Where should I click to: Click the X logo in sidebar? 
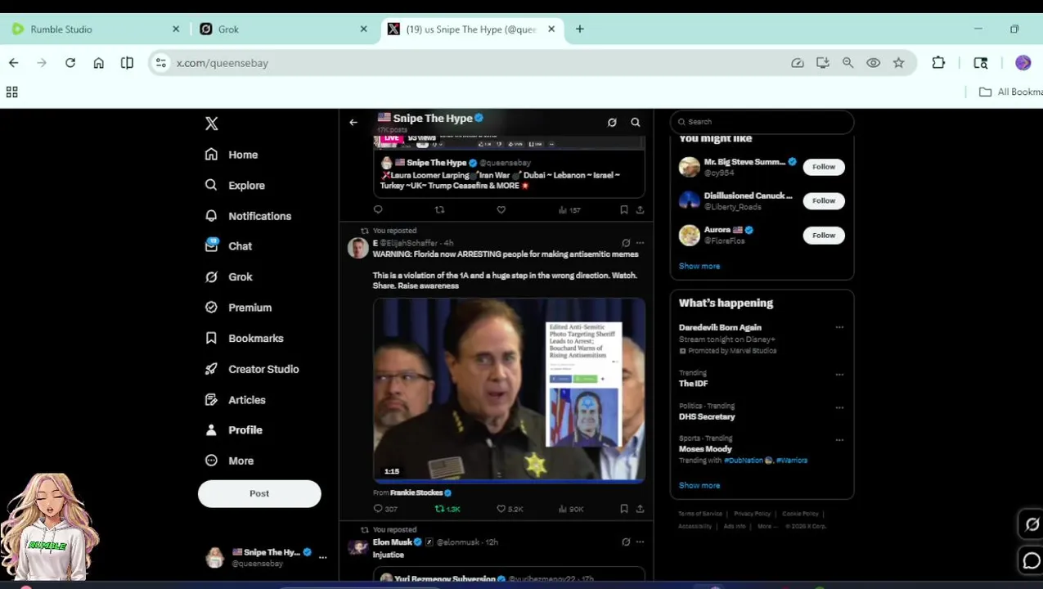[211, 124]
